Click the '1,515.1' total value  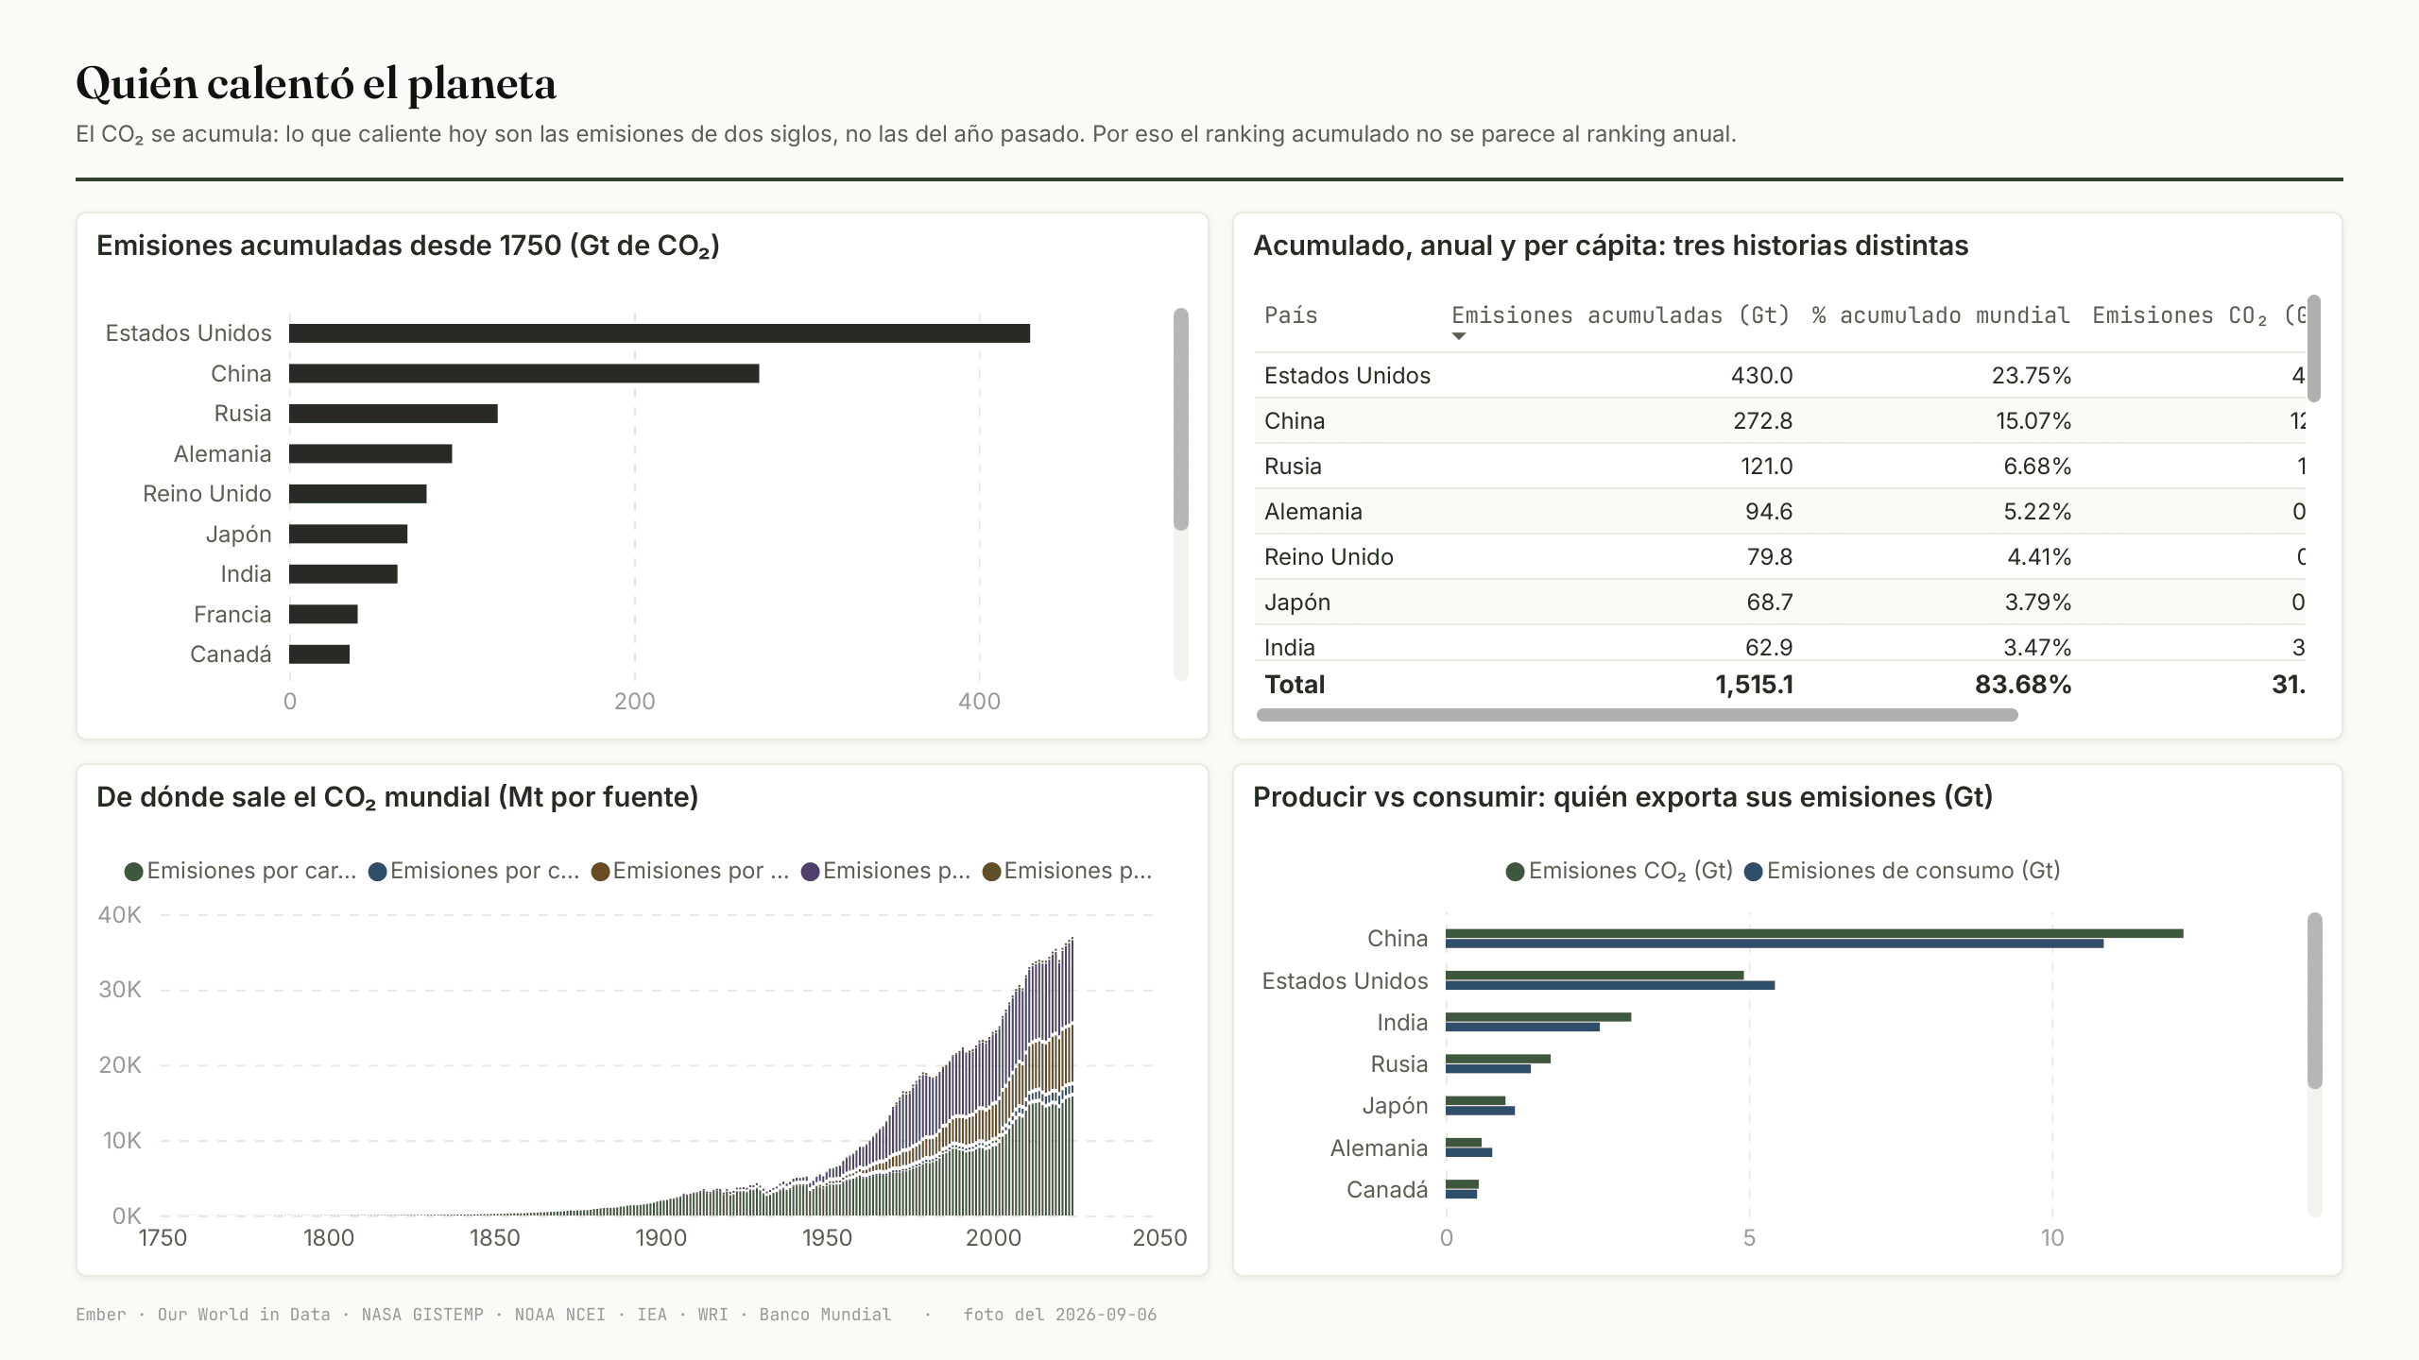tap(1755, 685)
